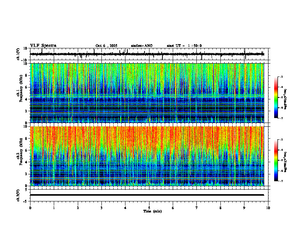Viewport: 302px width, 233px height.
Task: Click the time axis tick label "1"
Action: pyautogui.click(x=54, y=208)
